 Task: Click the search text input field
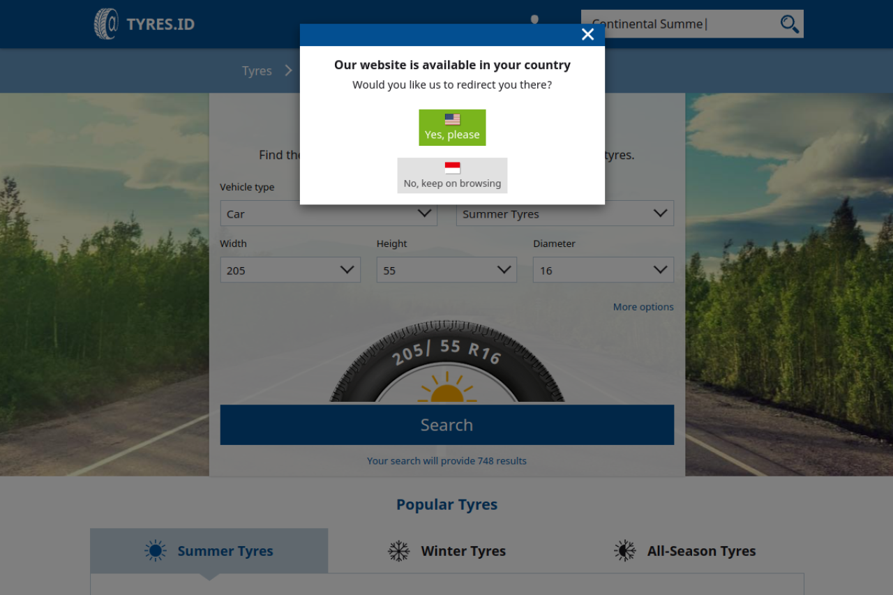tap(680, 24)
